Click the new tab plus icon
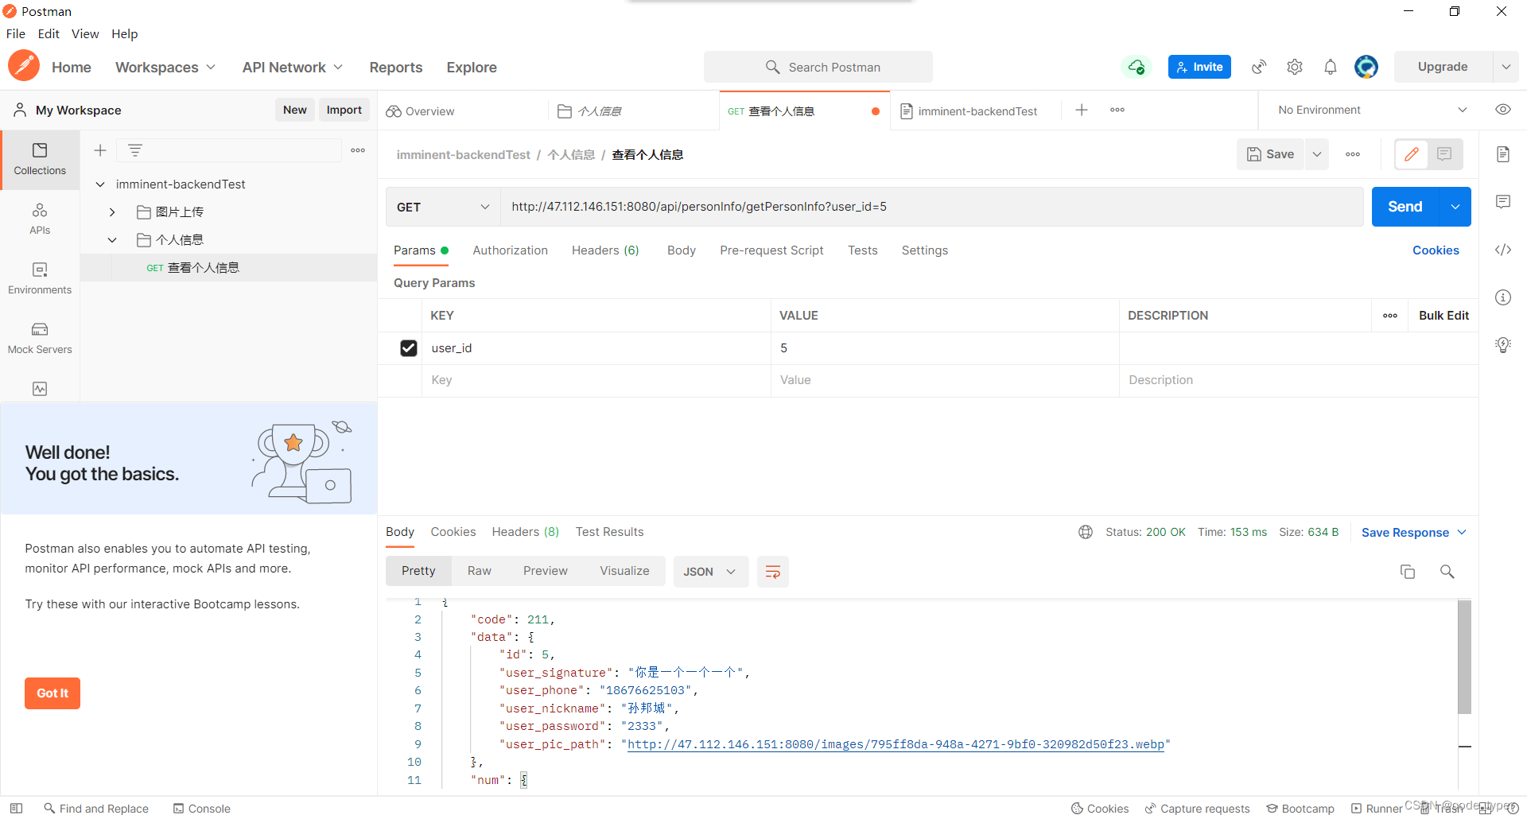The height and width of the screenshot is (819, 1527). click(x=1082, y=110)
